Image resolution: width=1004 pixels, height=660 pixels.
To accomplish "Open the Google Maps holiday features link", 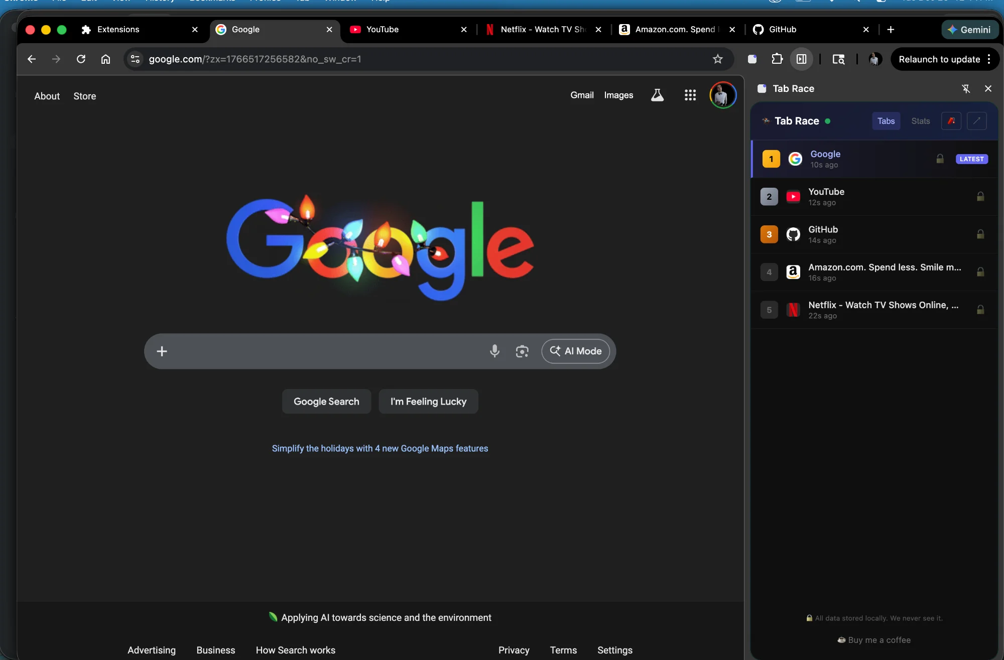I will tap(380, 448).
